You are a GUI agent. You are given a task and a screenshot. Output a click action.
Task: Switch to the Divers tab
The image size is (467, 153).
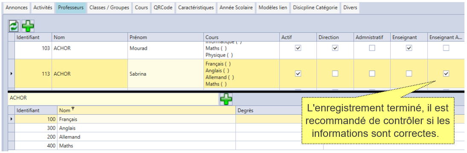pyautogui.click(x=350, y=8)
